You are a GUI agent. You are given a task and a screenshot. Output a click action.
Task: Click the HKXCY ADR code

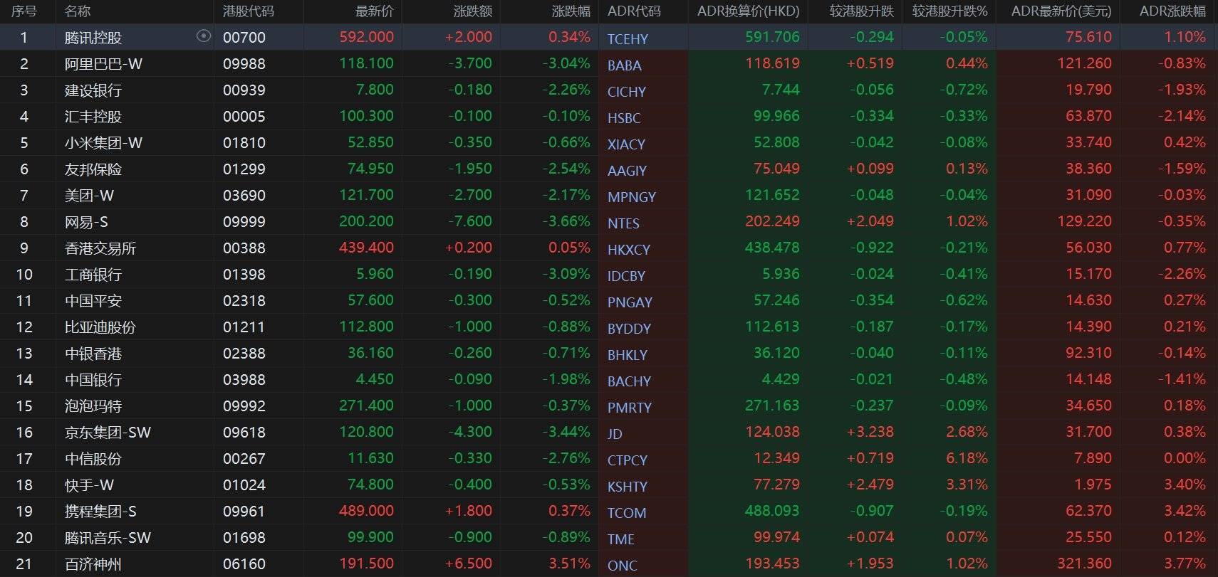click(629, 250)
